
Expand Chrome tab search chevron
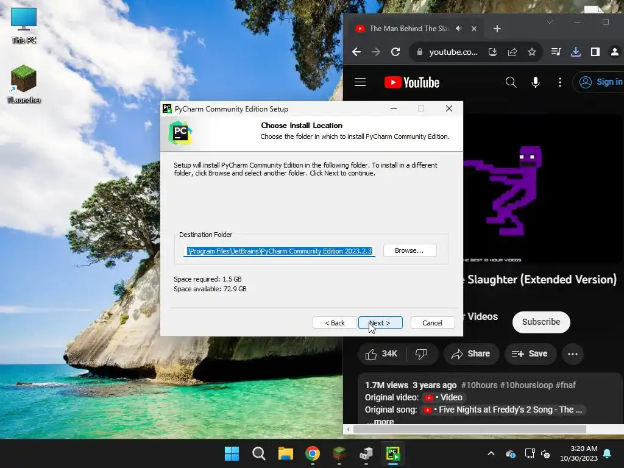(x=550, y=22)
